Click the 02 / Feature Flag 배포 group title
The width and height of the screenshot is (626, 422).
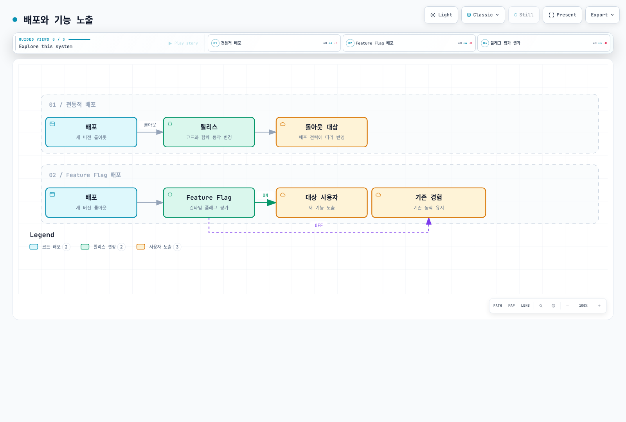click(x=85, y=175)
